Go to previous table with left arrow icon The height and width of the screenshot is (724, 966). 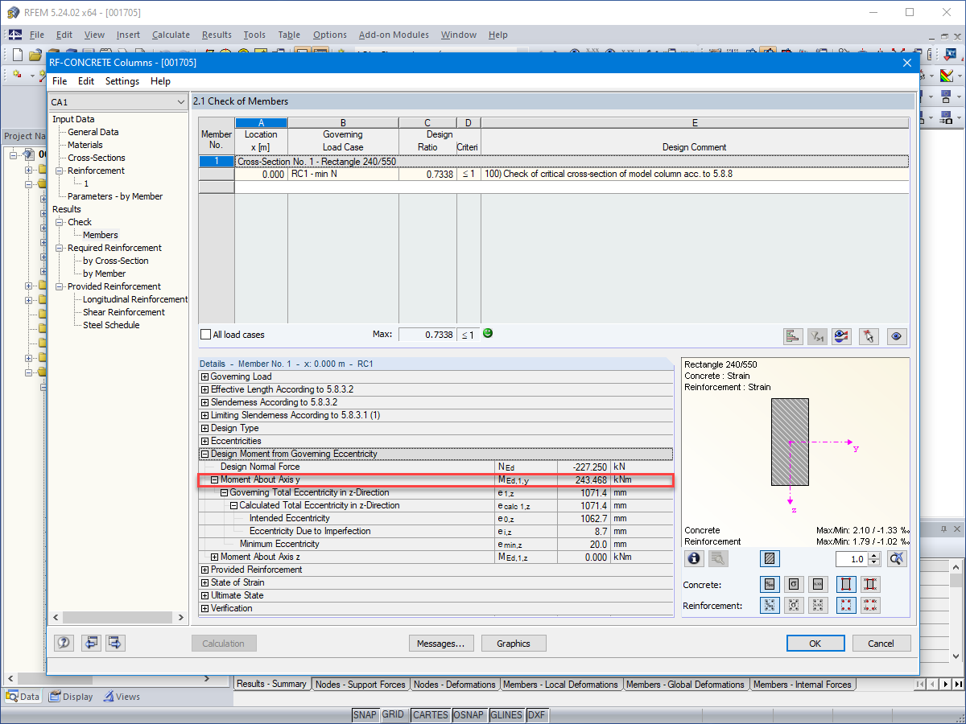(91, 643)
